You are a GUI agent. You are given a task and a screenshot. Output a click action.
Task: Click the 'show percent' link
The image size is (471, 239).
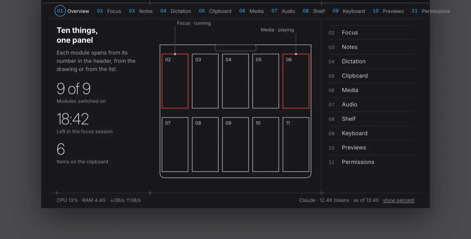[398, 200]
